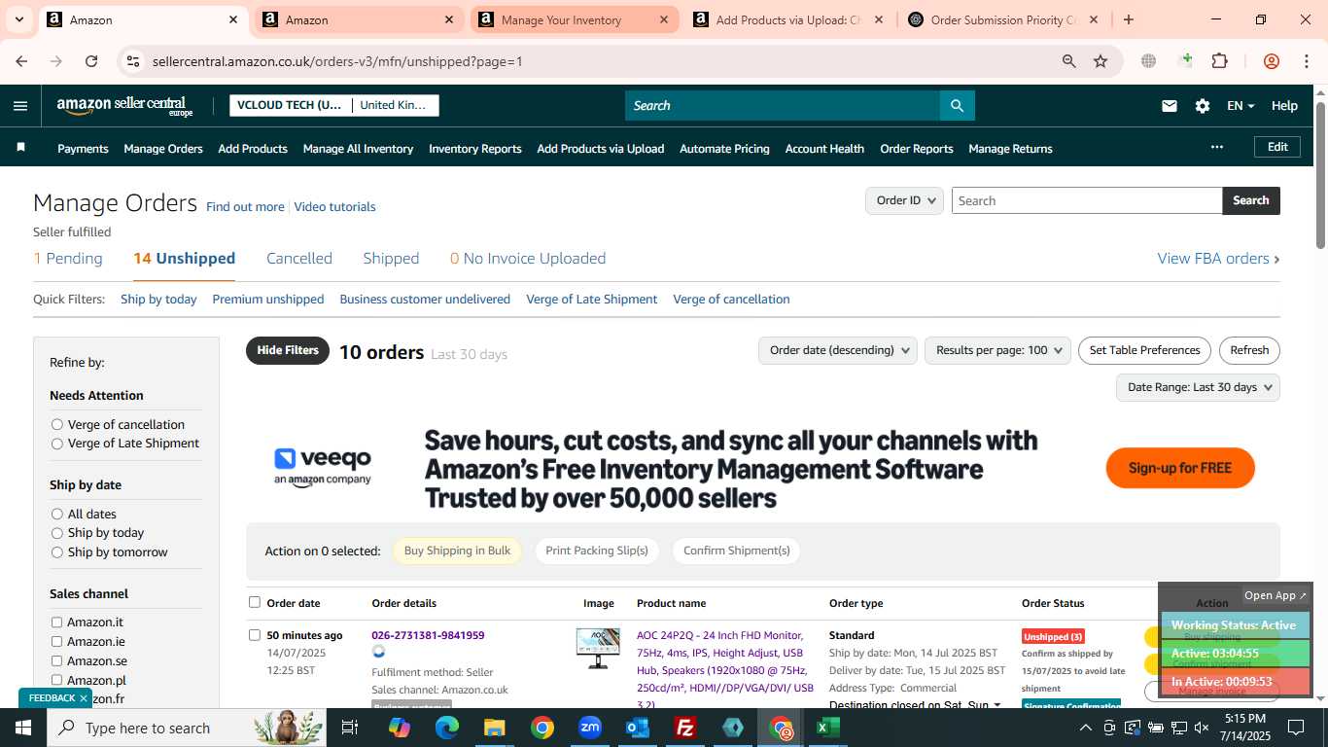Open Zoom from the taskbar
The height and width of the screenshot is (747, 1328).
point(590,728)
